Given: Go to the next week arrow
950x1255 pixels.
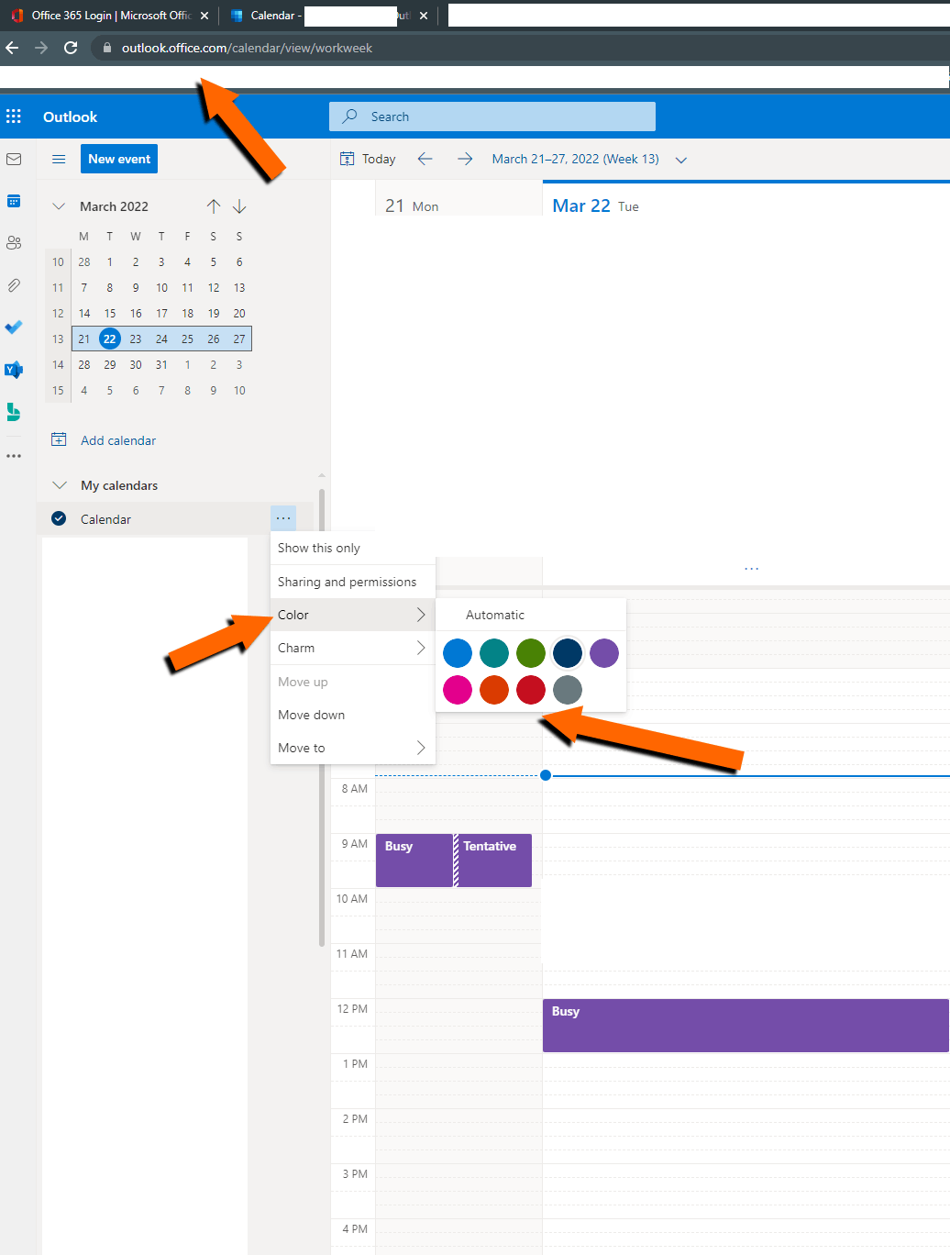Looking at the screenshot, I should (x=465, y=159).
